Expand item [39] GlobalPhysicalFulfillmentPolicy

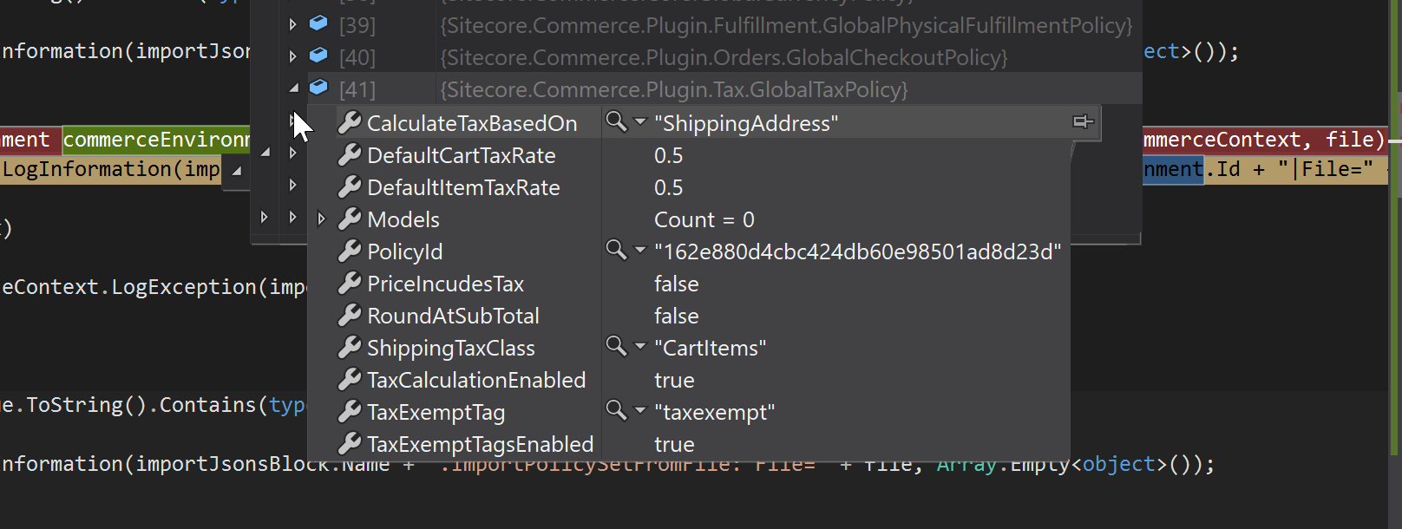(293, 25)
